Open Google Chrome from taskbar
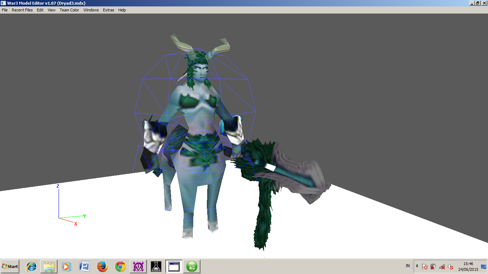Image resolution: width=488 pixels, height=274 pixels. point(120,267)
